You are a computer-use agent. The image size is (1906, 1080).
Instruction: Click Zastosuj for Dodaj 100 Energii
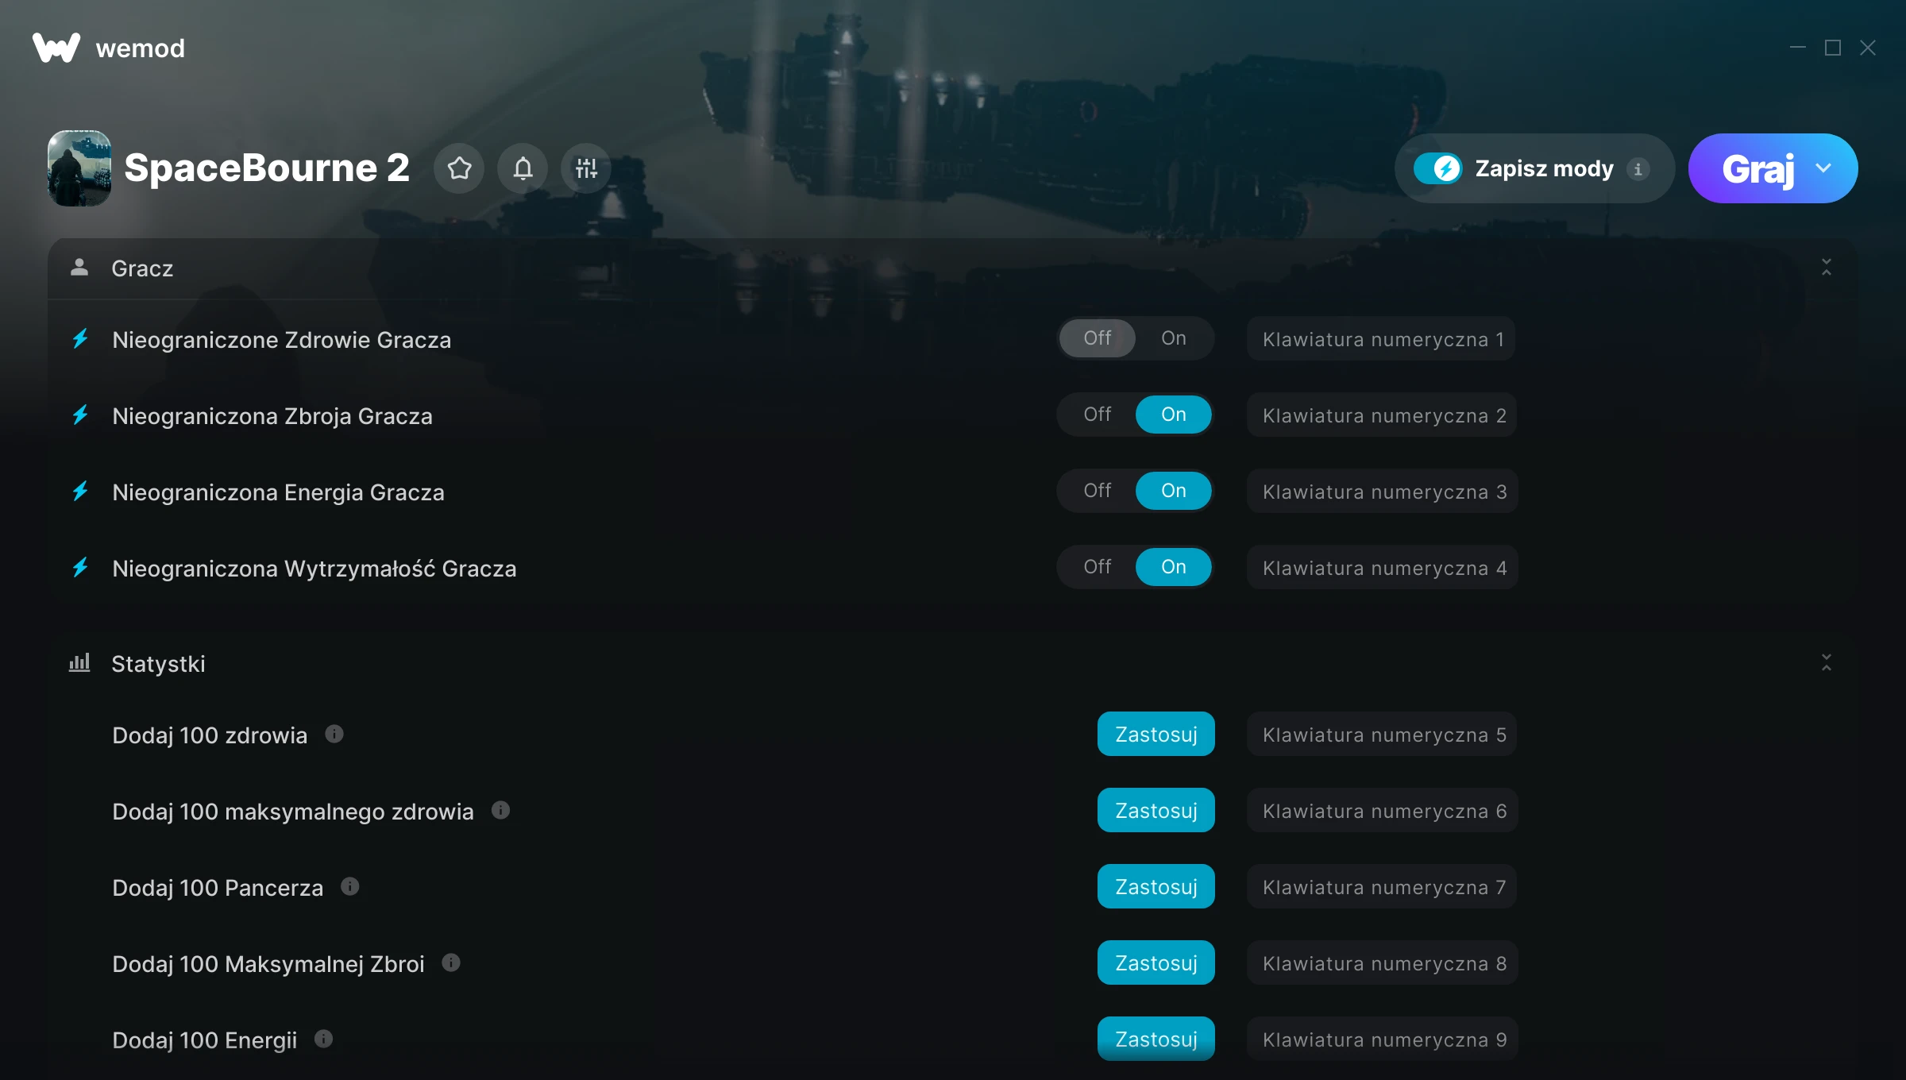pos(1156,1039)
